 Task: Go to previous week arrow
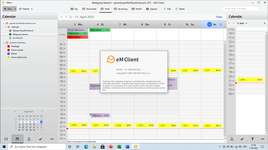pyautogui.click(x=62, y=17)
